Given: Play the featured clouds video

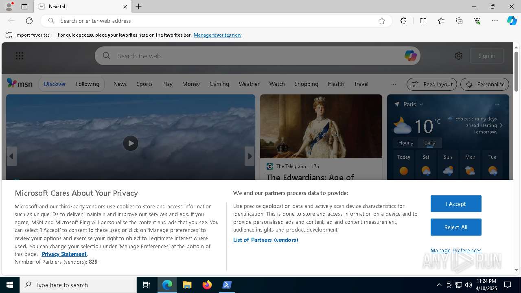Looking at the screenshot, I should [131, 143].
